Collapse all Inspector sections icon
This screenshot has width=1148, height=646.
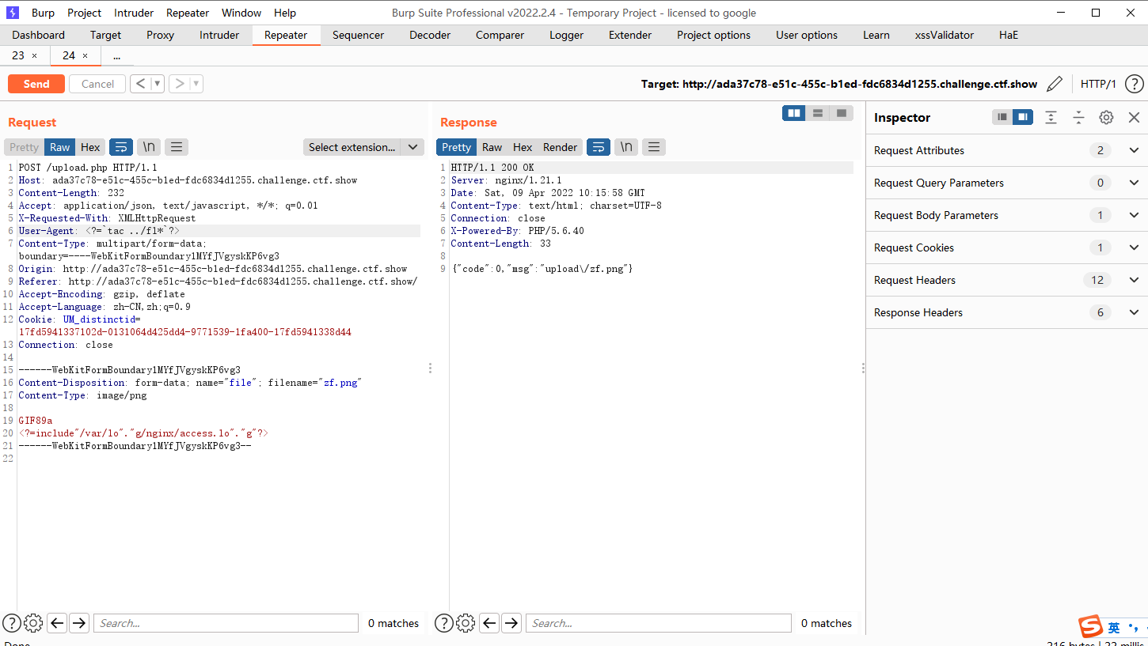click(x=1078, y=117)
